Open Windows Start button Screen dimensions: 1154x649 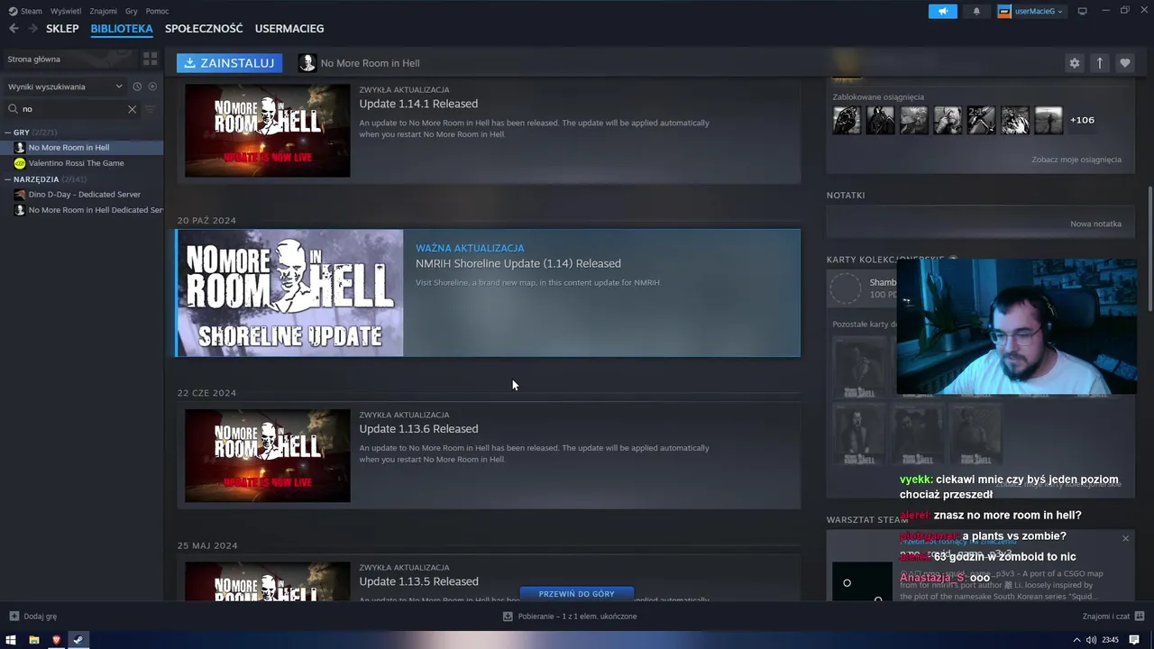[11, 640]
